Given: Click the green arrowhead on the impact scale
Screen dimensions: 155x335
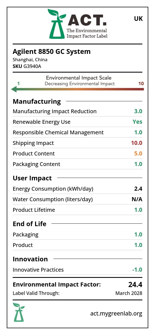Looking at the screenshot, I should pos(14,89).
